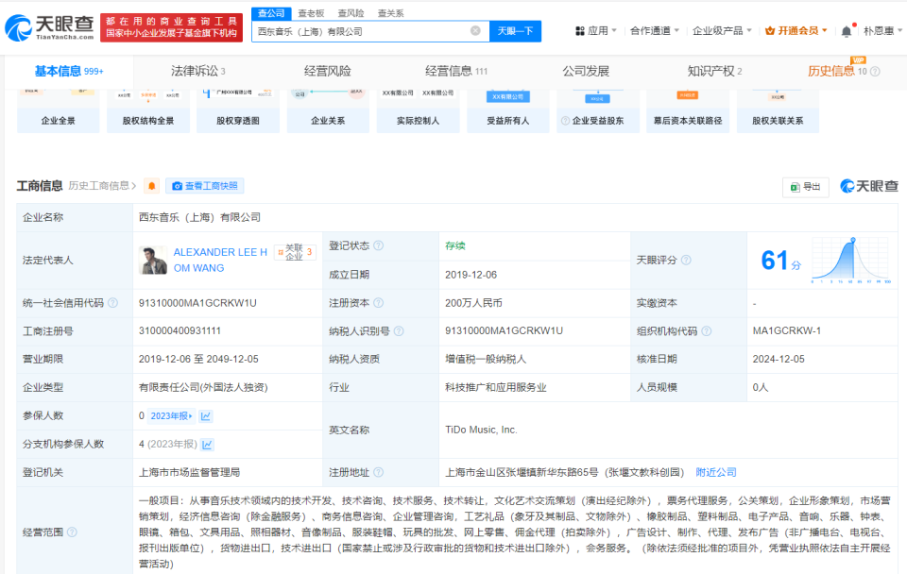This screenshot has width=907, height=574.
Task: Click the 导出 export button
Action: (805, 187)
